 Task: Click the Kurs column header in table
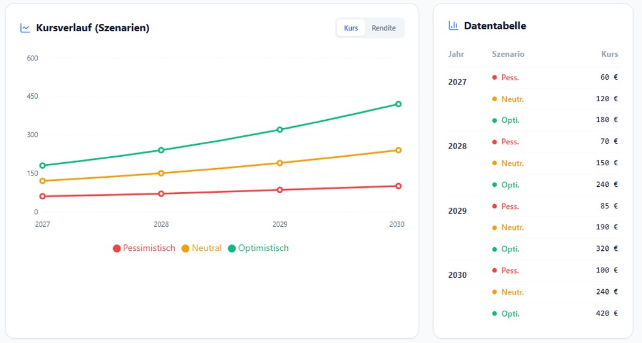(610, 54)
